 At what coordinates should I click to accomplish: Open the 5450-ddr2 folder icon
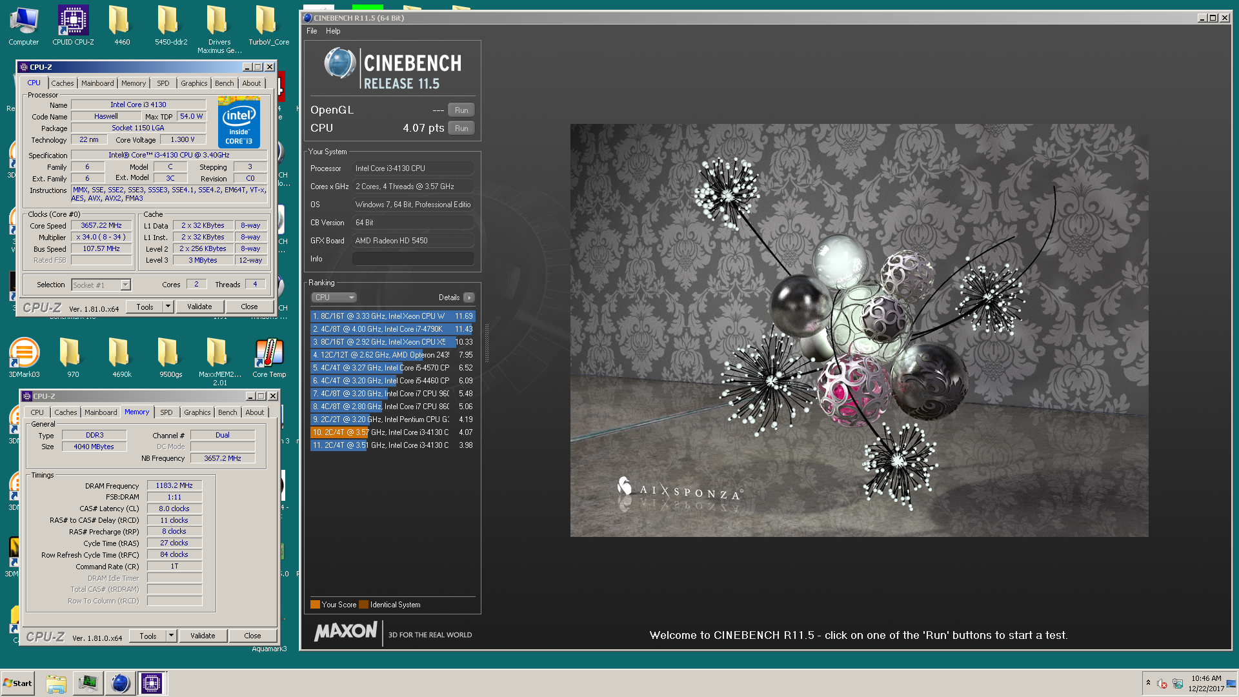tap(171, 26)
